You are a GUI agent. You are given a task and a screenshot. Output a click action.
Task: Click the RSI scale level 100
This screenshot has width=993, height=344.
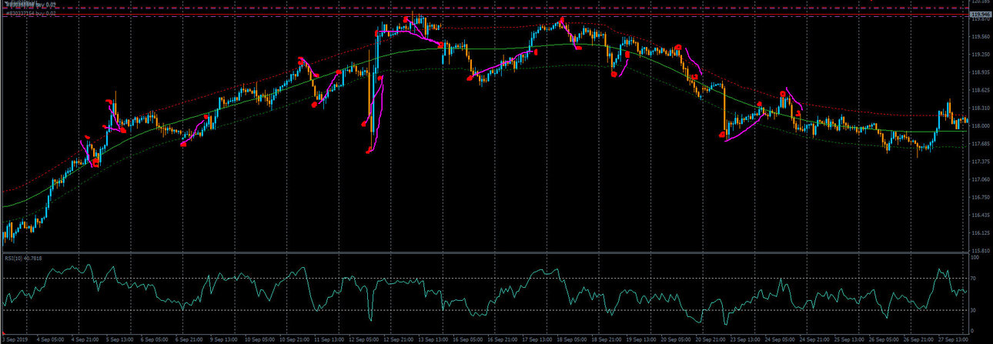[976, 259]
